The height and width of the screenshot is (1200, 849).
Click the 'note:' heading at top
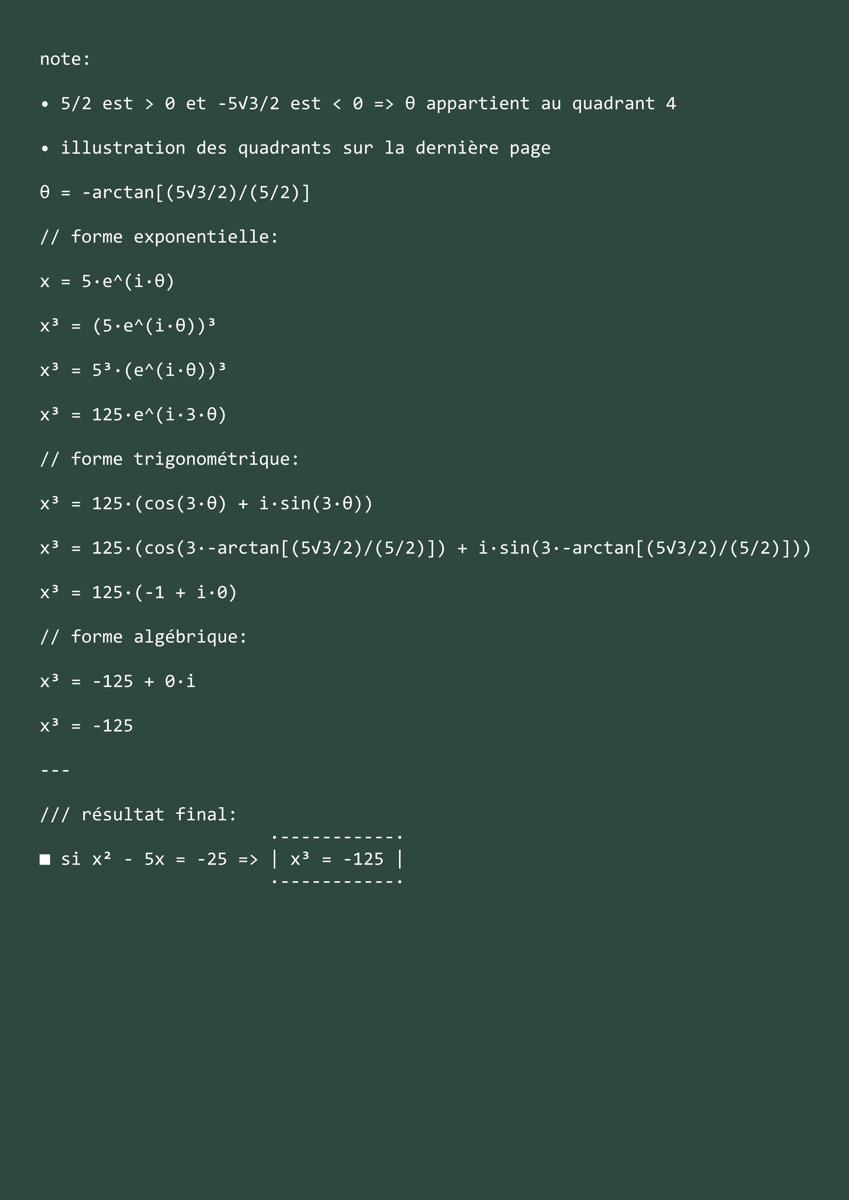click(65, 59)
